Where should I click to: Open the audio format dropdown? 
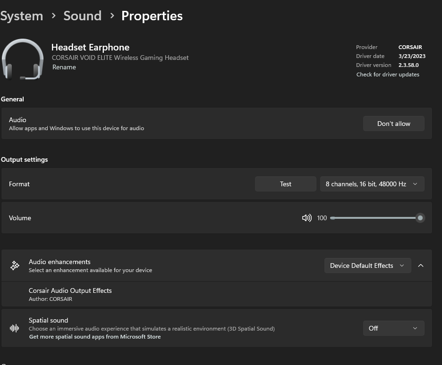click(x=372, y=184)
